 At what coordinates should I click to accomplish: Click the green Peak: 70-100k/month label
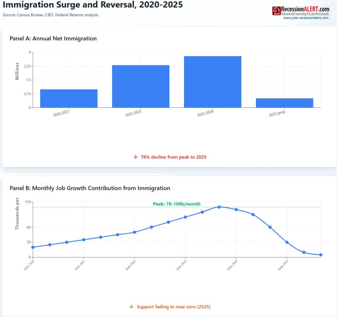click(177, 204)
